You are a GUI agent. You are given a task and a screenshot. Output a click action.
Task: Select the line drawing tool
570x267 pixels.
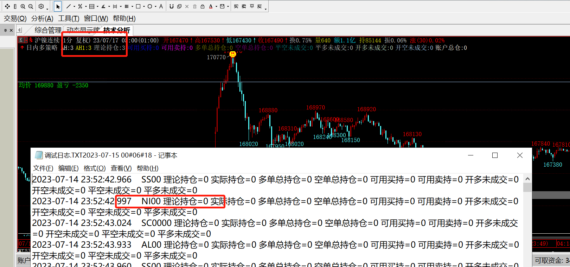pos(69,6)
